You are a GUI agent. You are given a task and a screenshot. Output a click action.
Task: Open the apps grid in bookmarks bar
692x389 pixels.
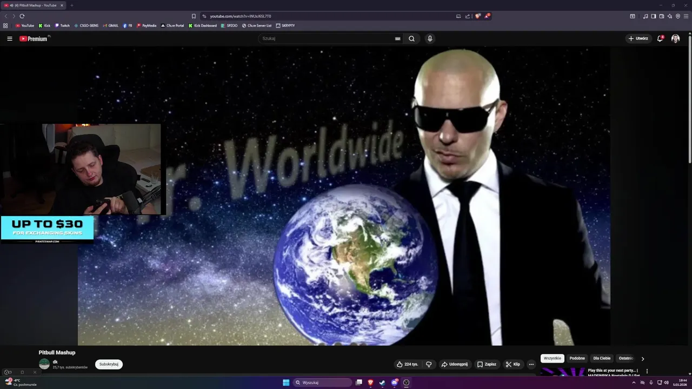point(5,25)
